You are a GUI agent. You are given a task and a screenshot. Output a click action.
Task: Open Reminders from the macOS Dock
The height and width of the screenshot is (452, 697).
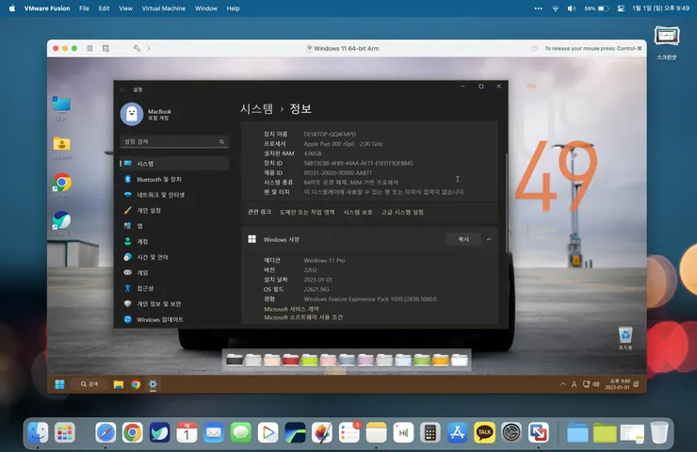pyautogui.click(x=349, y=432)
